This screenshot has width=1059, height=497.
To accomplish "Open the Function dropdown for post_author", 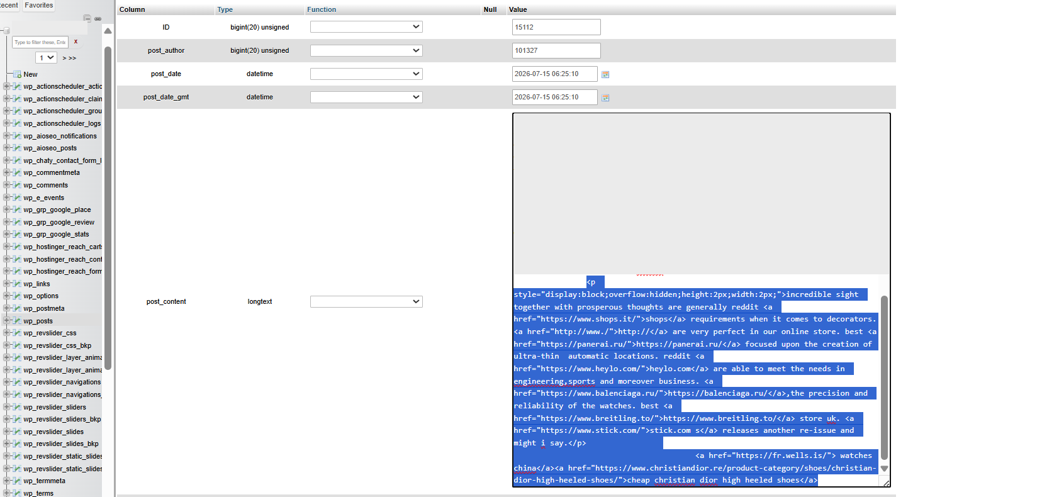I will point(366,50).
